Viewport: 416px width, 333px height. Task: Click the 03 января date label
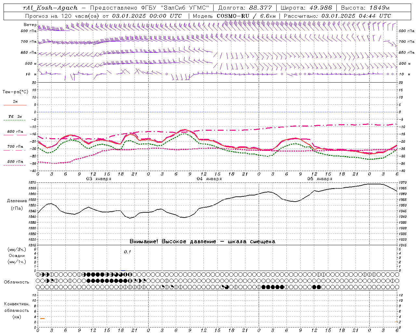point(98,179)
